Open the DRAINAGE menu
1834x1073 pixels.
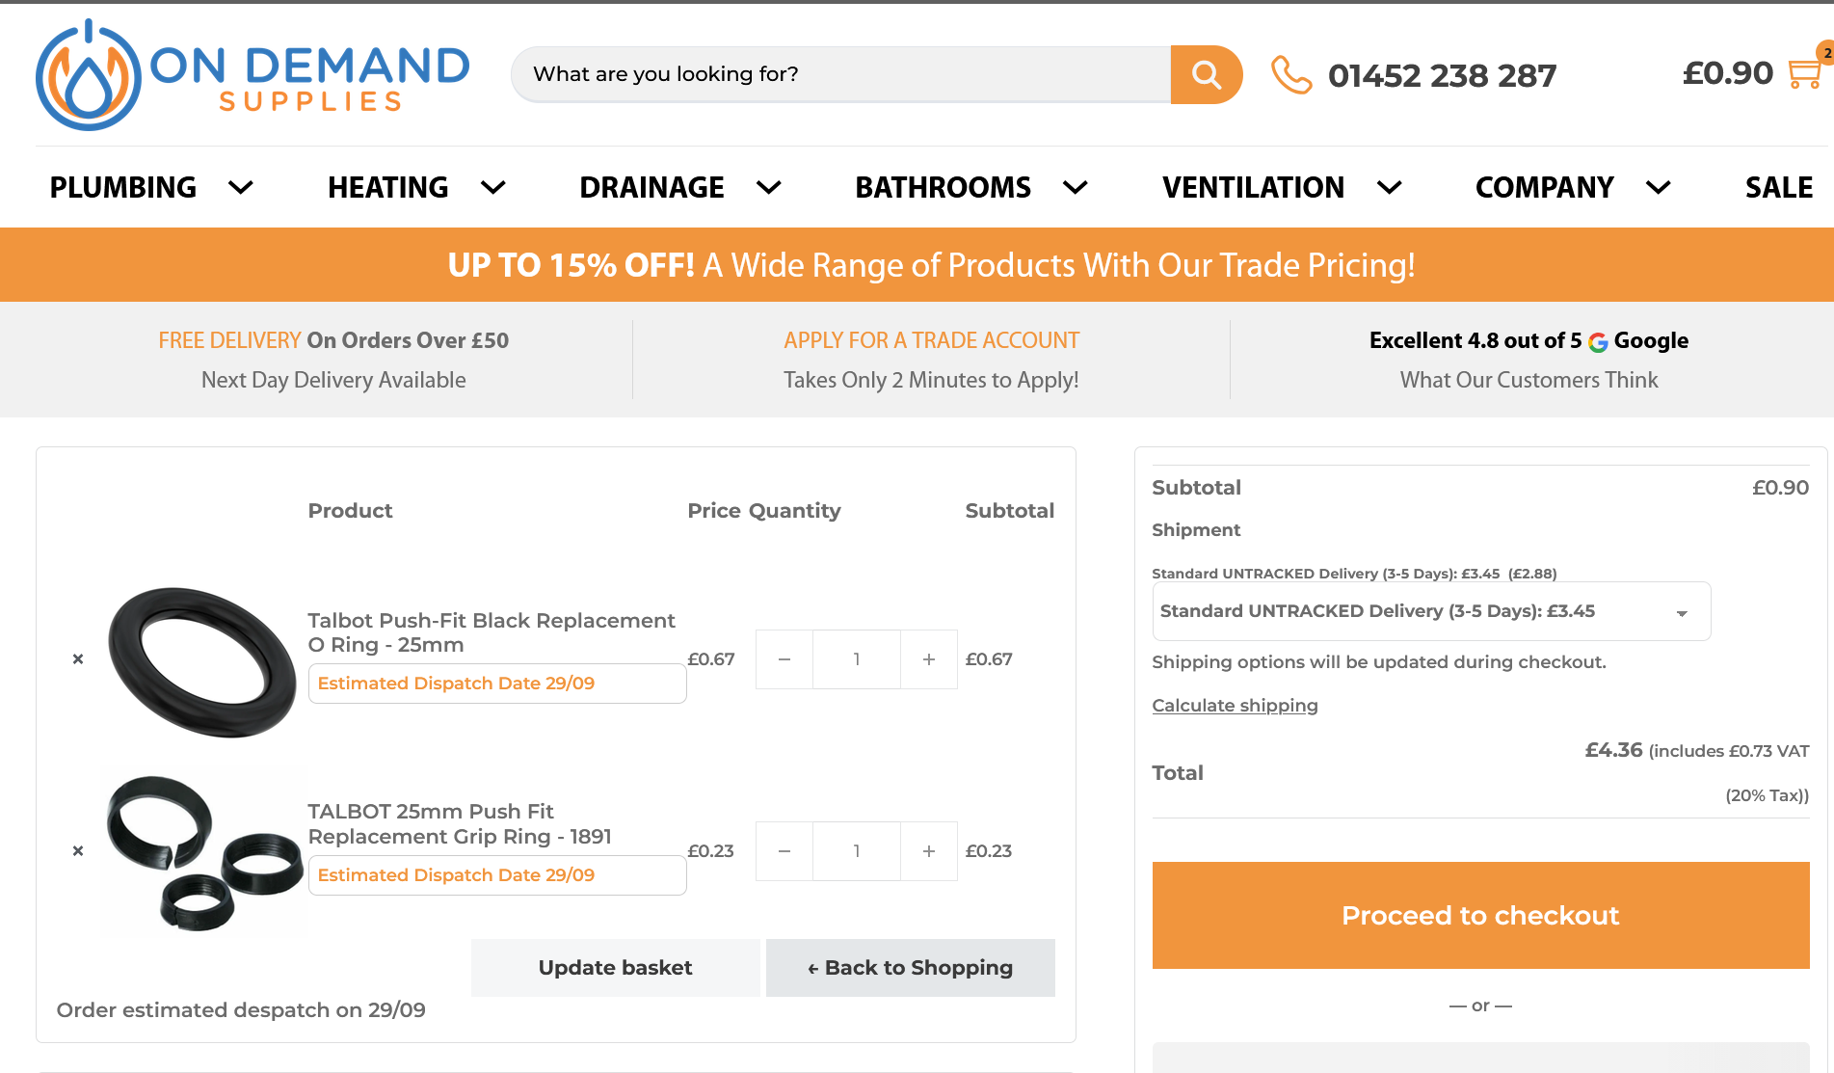coord(652,187)
